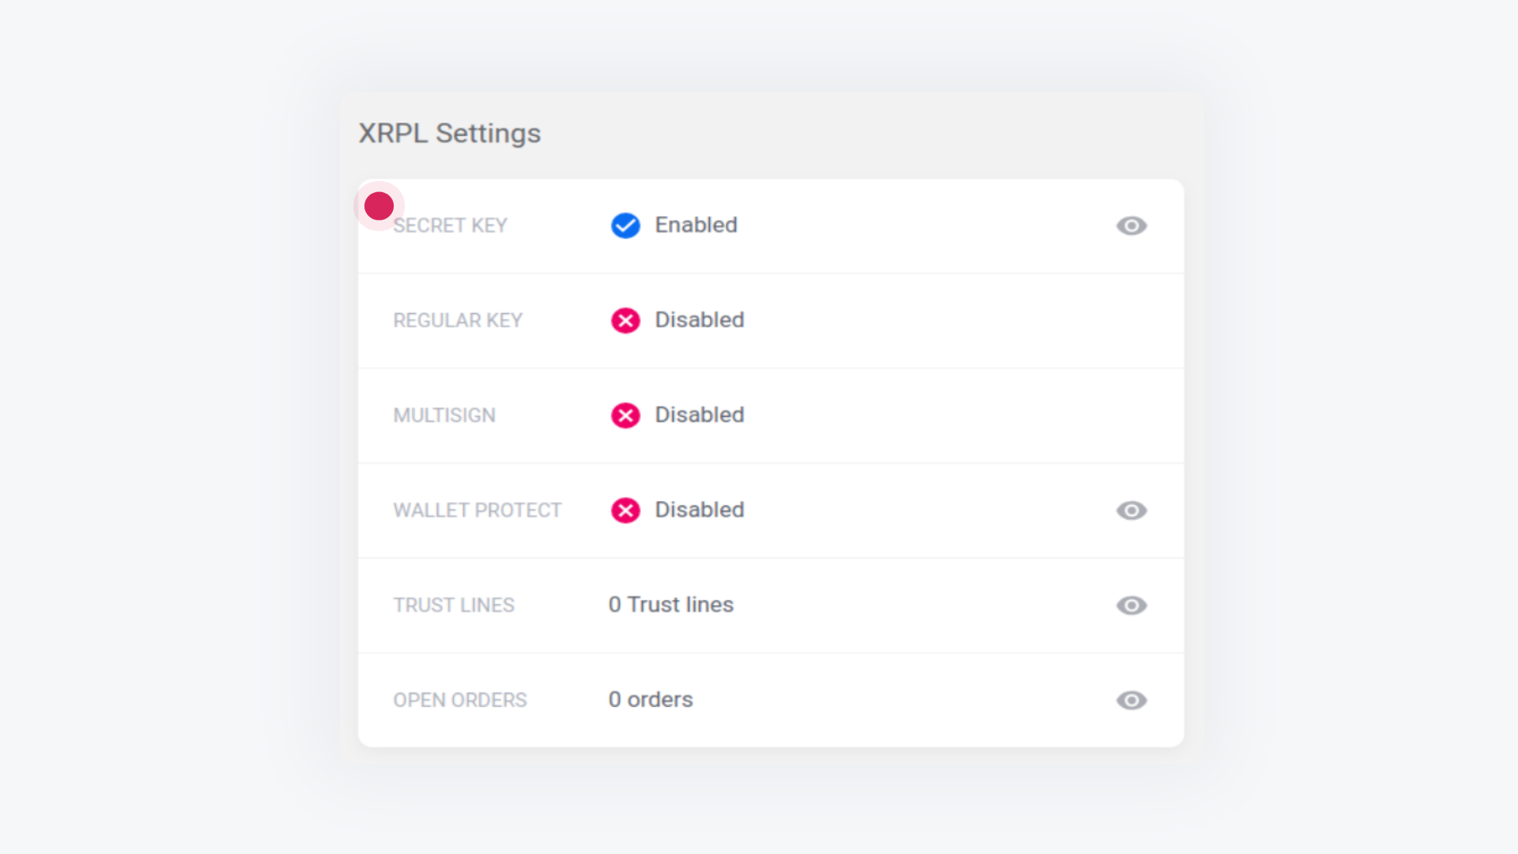Reveal Open Orders with the eye icon

tap(1131, 700)
